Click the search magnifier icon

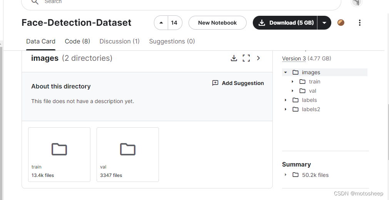(35, 2)
